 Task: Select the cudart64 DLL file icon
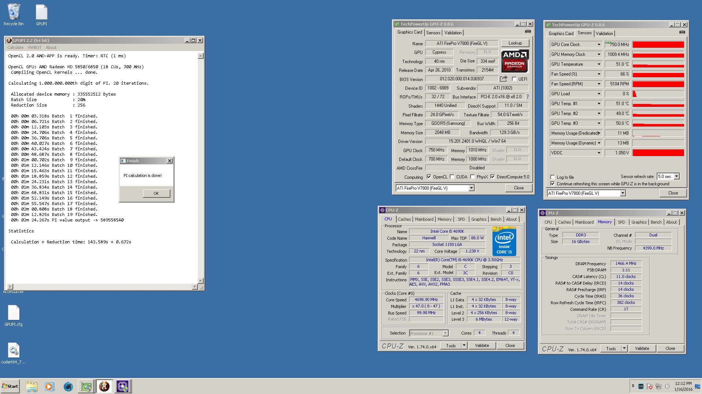pyautogui.click(x=14, y=353)
